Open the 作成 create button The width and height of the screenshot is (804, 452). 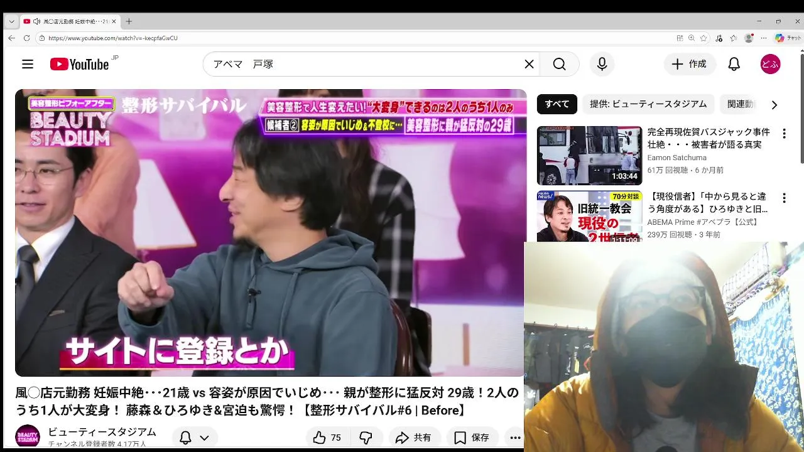[689, 64]
